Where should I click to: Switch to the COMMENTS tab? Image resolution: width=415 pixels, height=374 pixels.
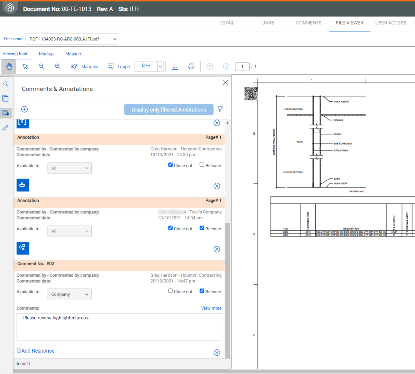[x=308, y=23]
